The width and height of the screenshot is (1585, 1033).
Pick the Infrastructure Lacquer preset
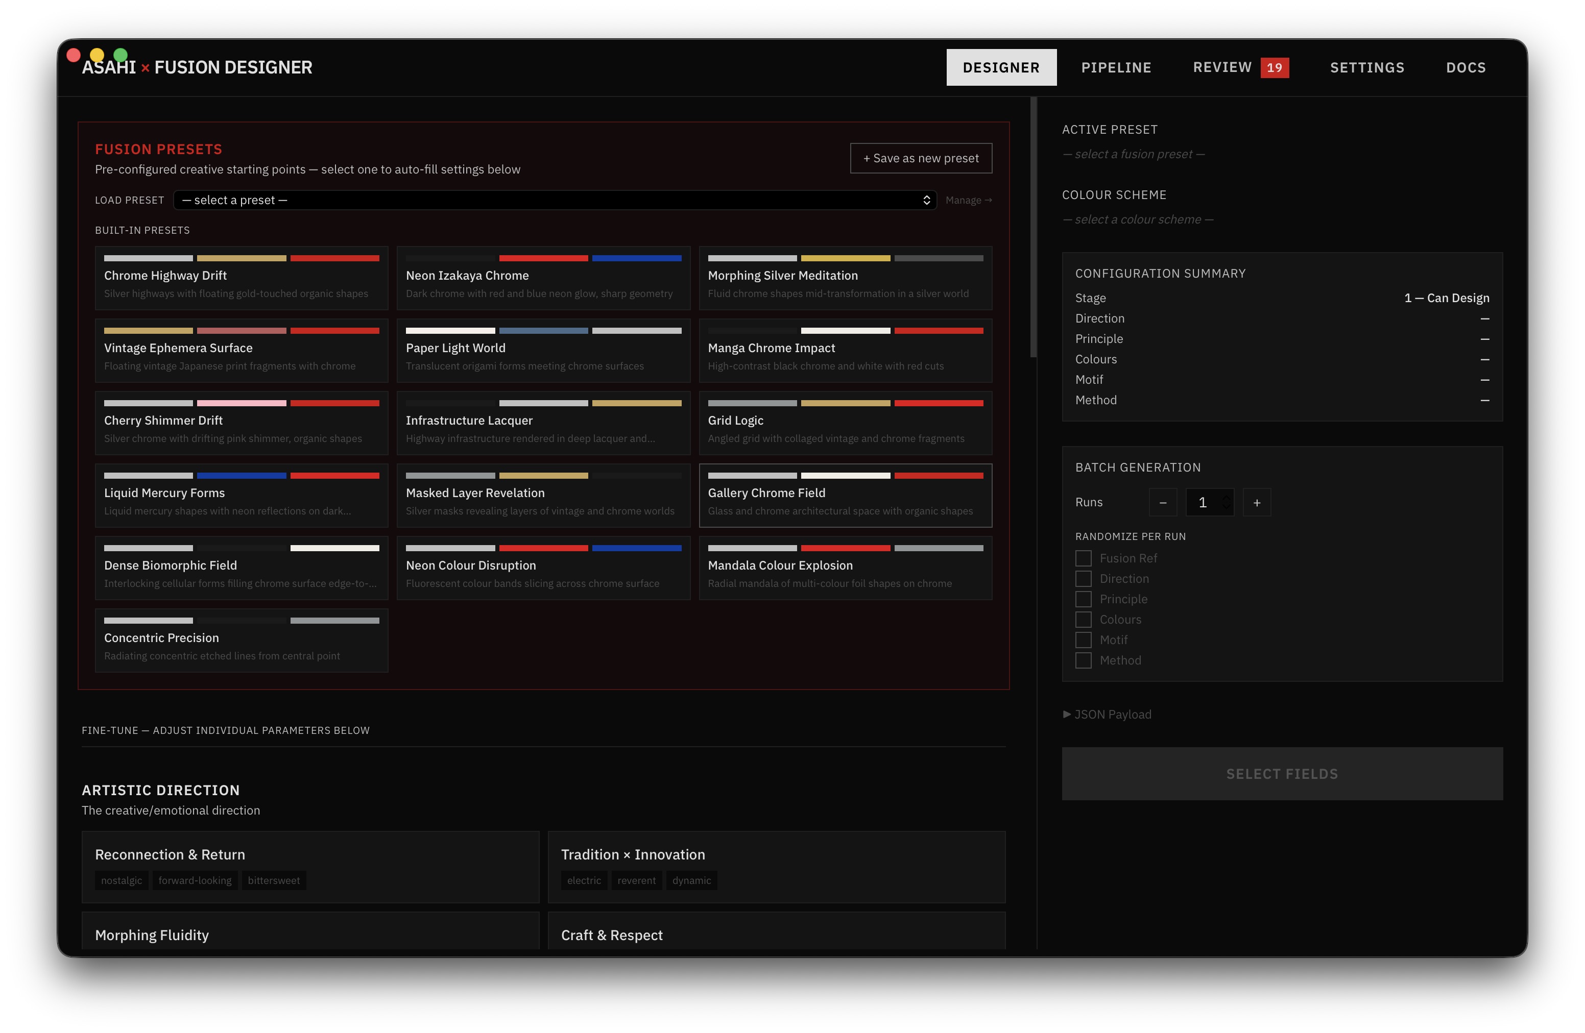coord(543,423)
